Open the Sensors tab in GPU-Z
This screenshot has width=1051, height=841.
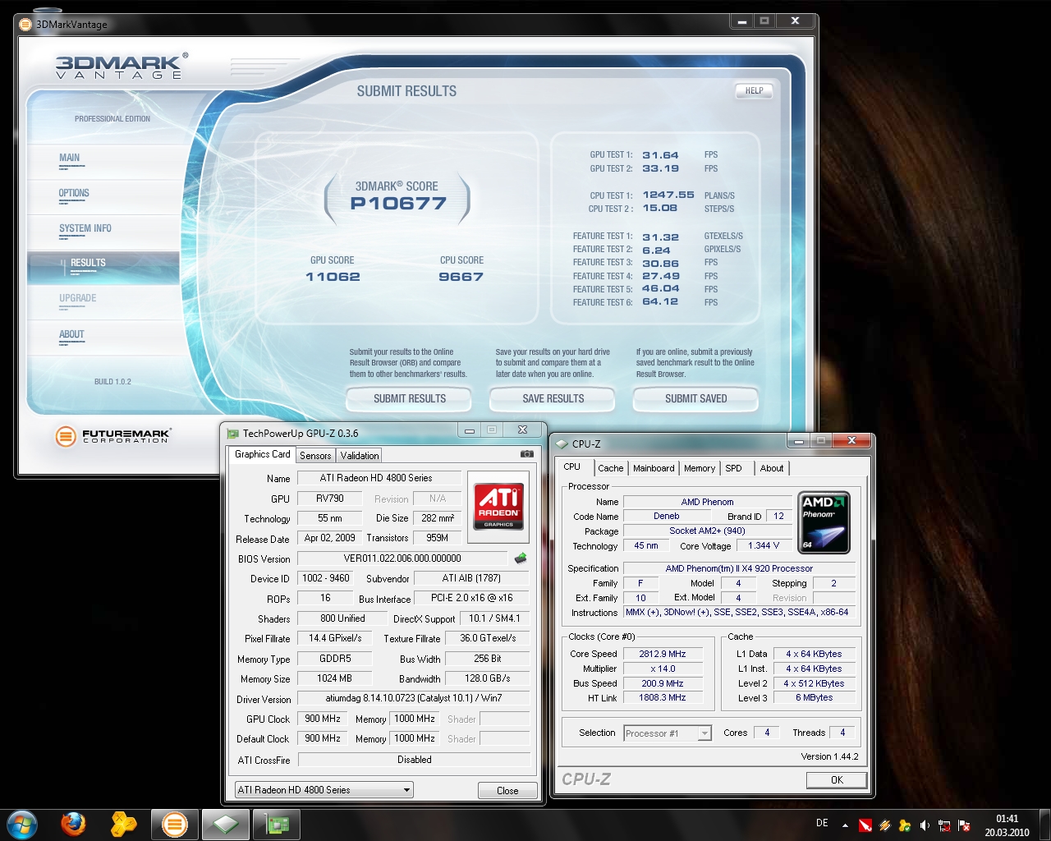315,455
